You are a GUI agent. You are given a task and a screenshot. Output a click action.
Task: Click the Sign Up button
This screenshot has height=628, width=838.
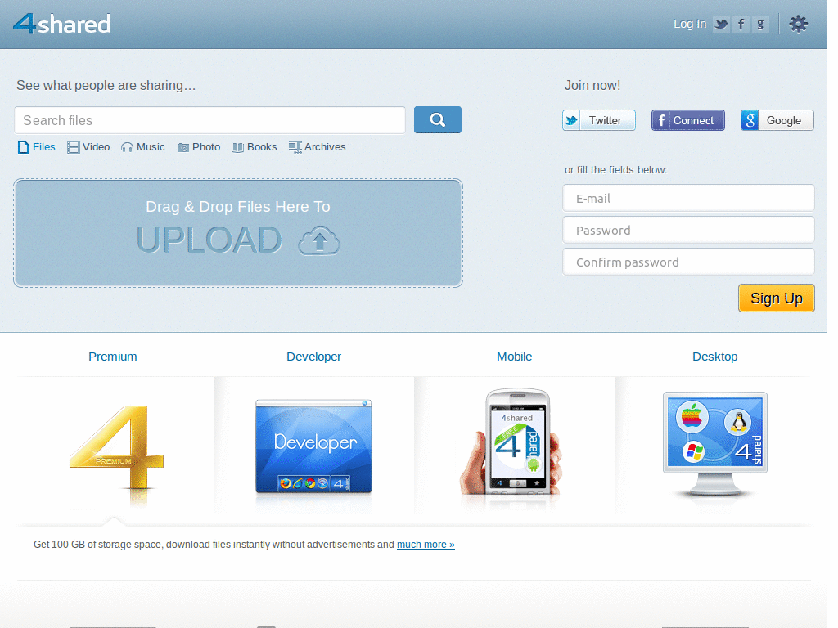point(777,298)
